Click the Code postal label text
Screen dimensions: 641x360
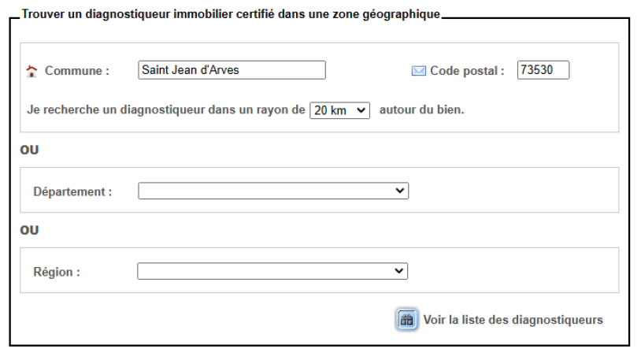pos(467,71)
